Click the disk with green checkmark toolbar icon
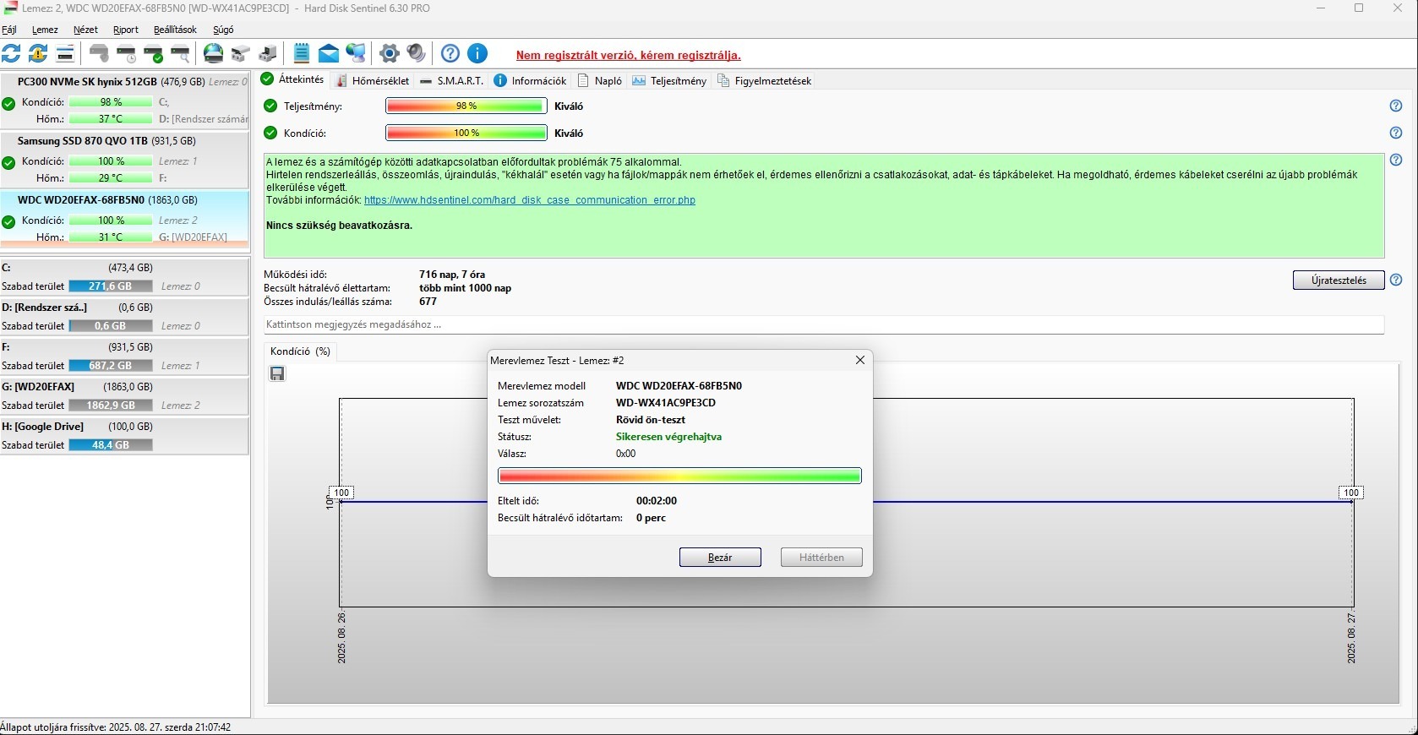 (153, 53)
